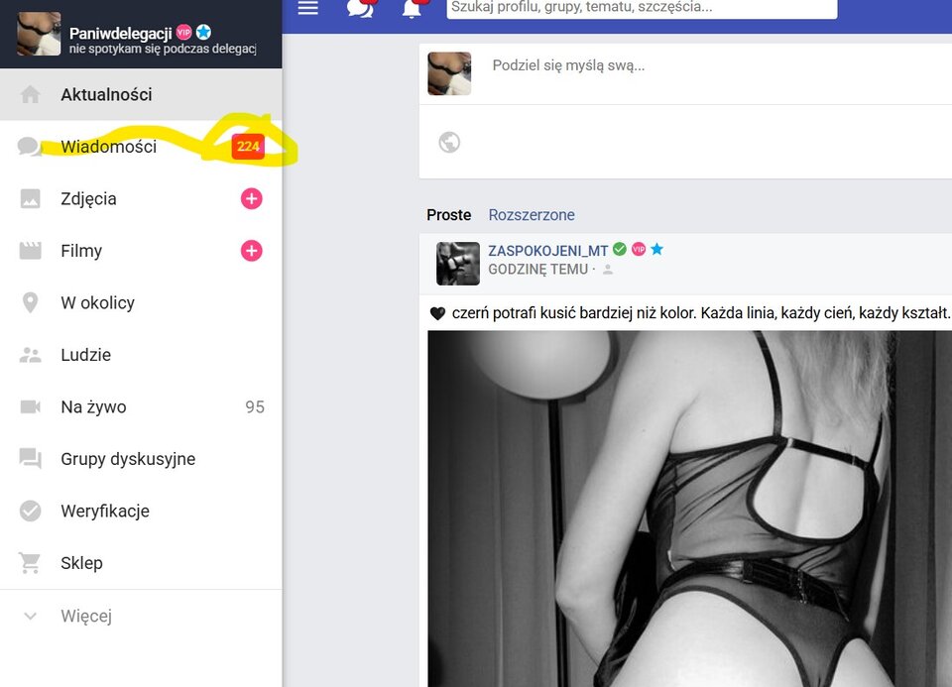
Task: Expand the Więcej menu section
Action: pyautogui.click(x=85, y=617)
